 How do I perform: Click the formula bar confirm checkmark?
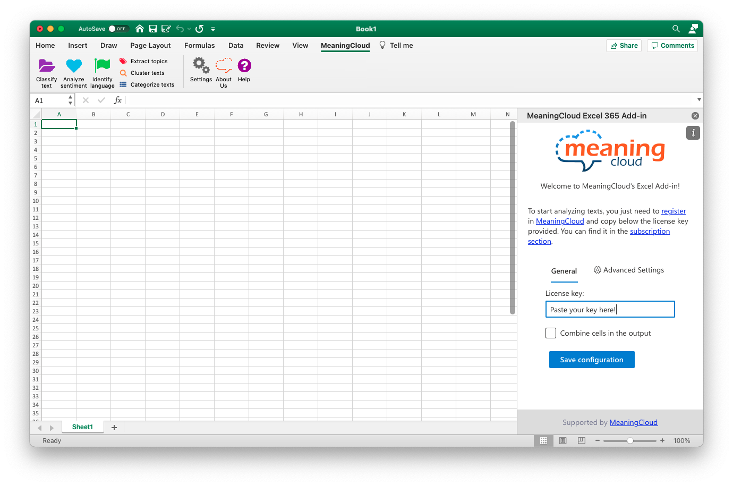pyautogui.click(x=101, y=100)
